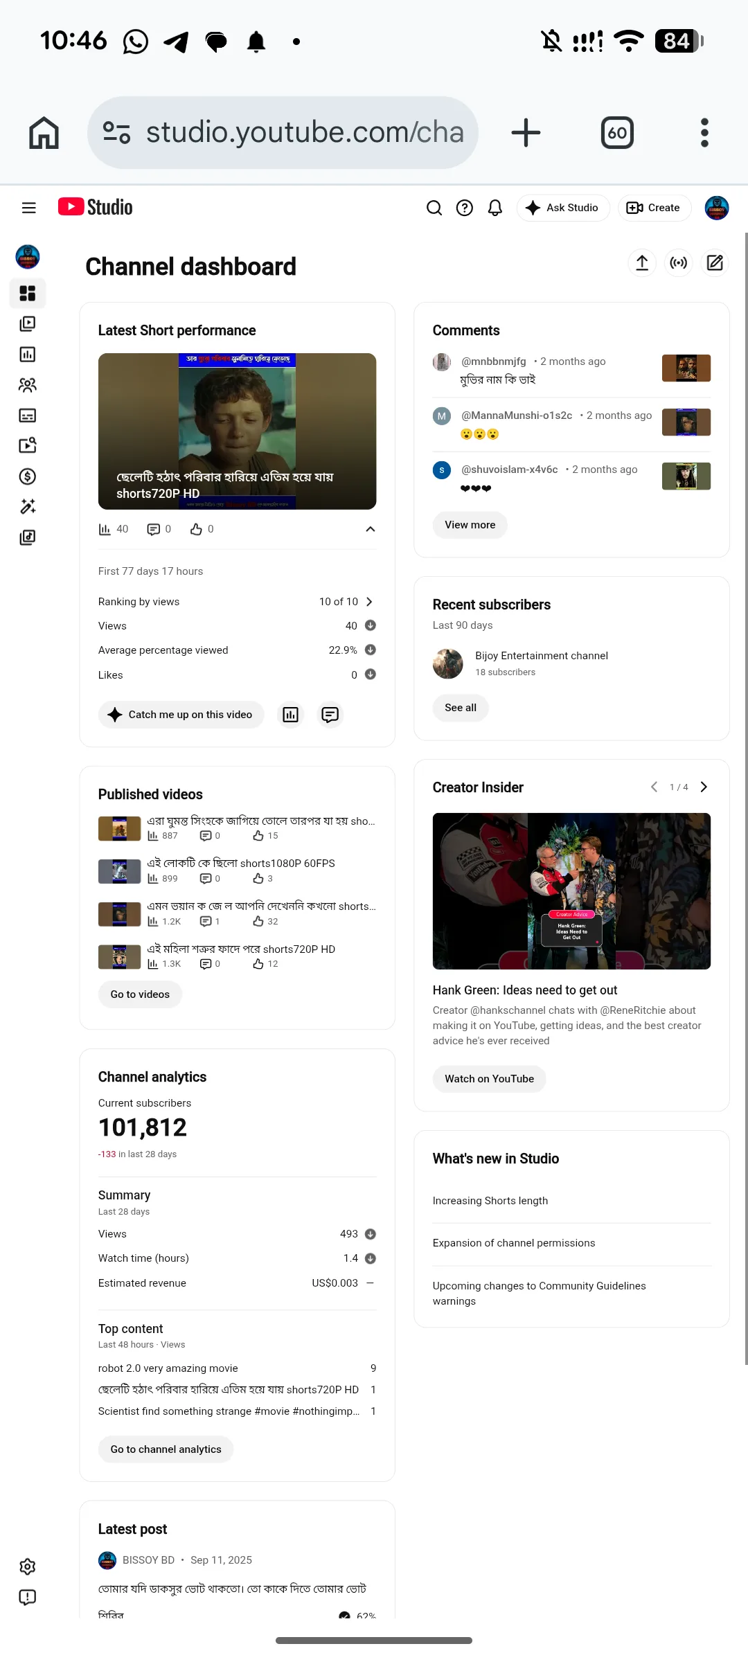Open notifications bell in Studio header
The image size is (748, 1662).
click(x=495, y=208)
